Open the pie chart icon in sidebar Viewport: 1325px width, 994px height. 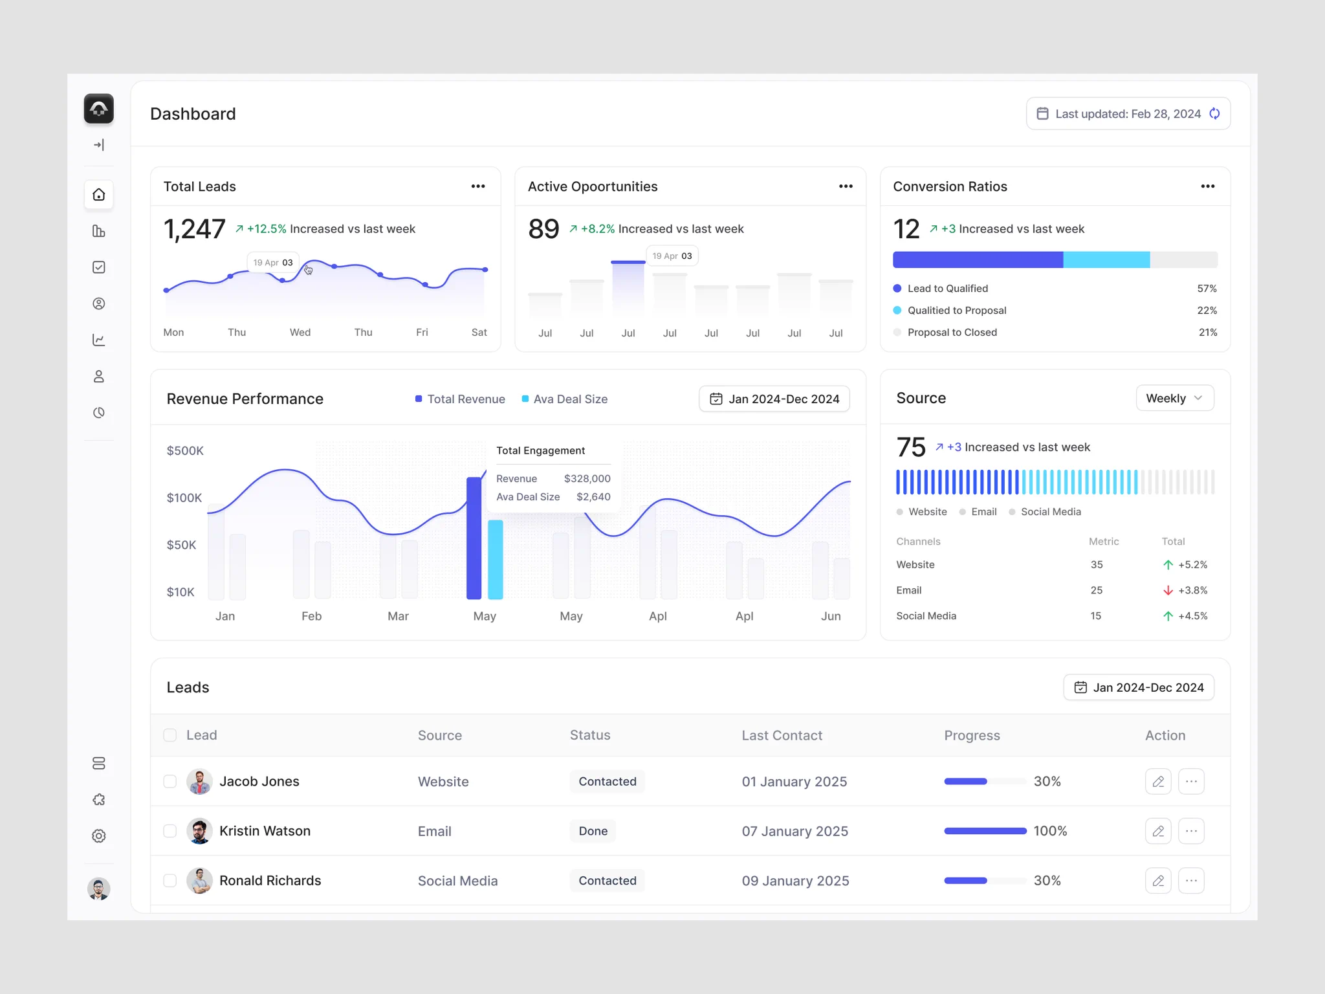pos(99,413)
